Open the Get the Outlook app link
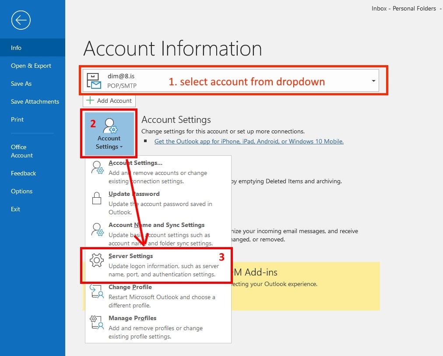This screenshot has height=356, width=443. 249,141
